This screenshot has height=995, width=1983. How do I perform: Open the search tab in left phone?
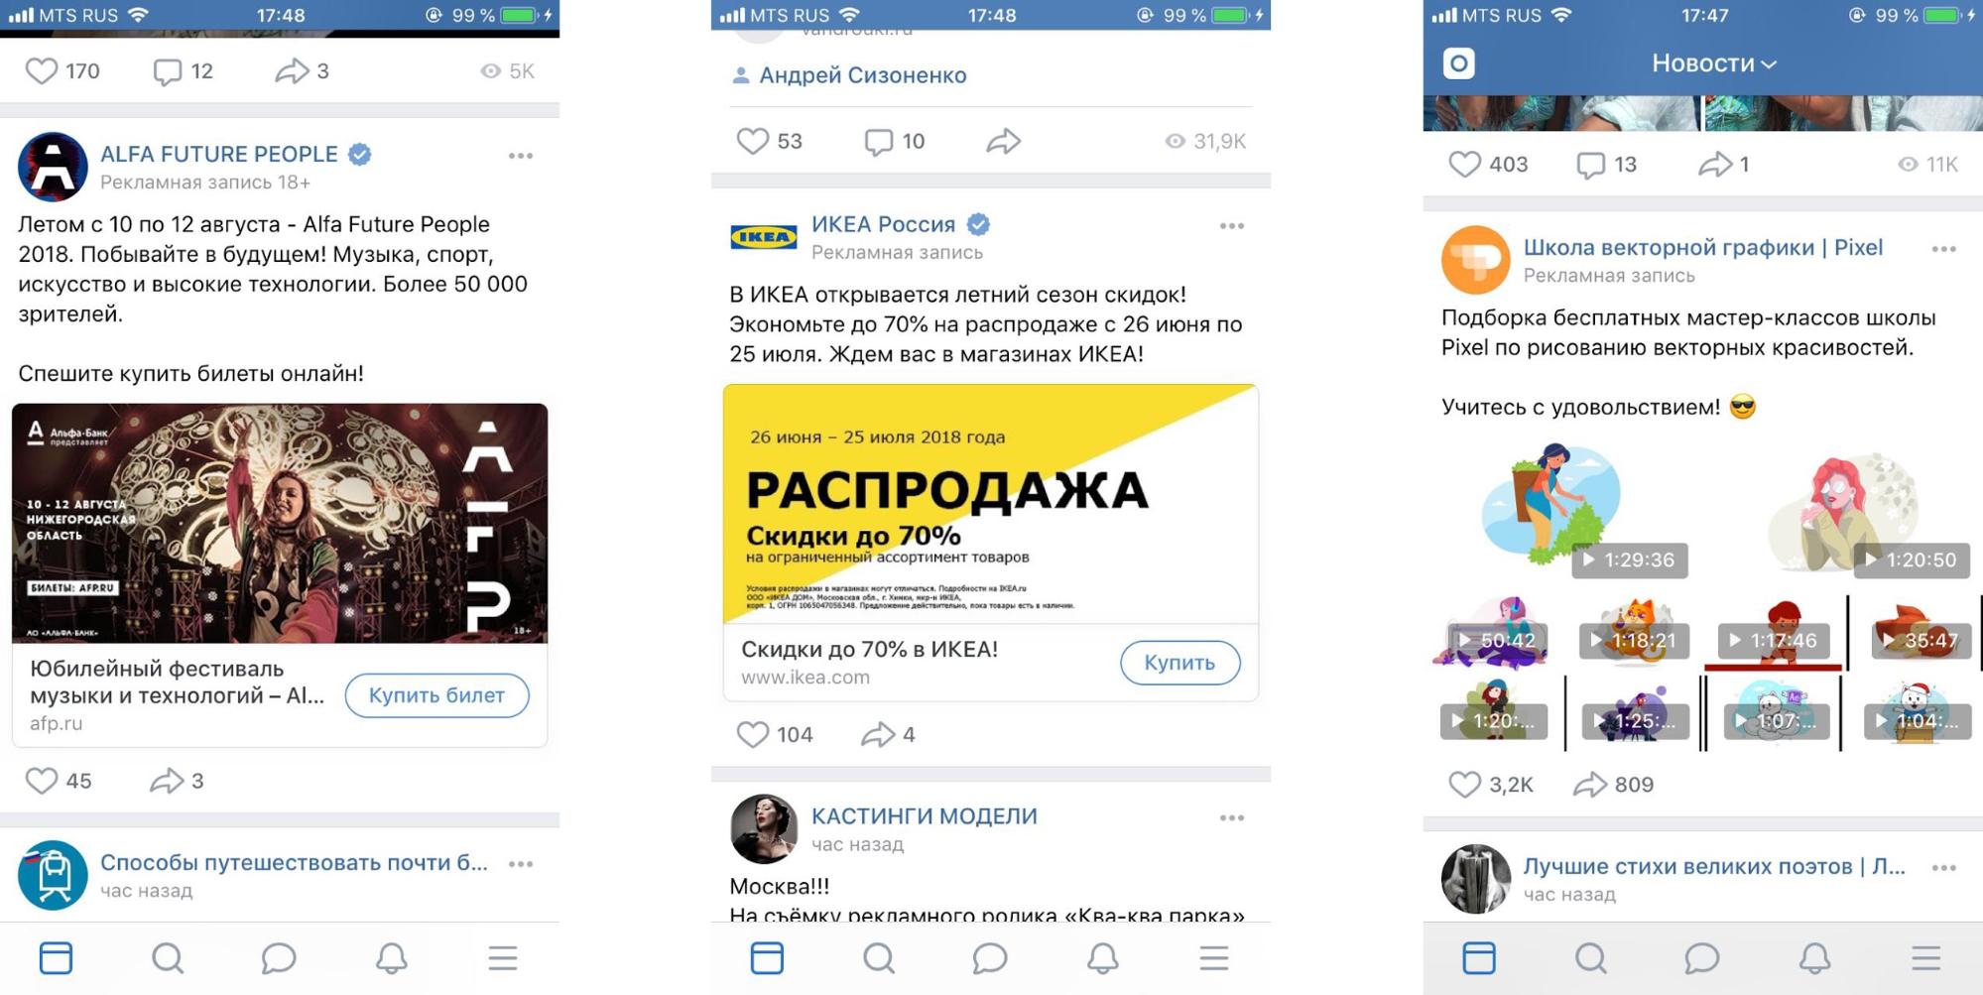(168, 958)
